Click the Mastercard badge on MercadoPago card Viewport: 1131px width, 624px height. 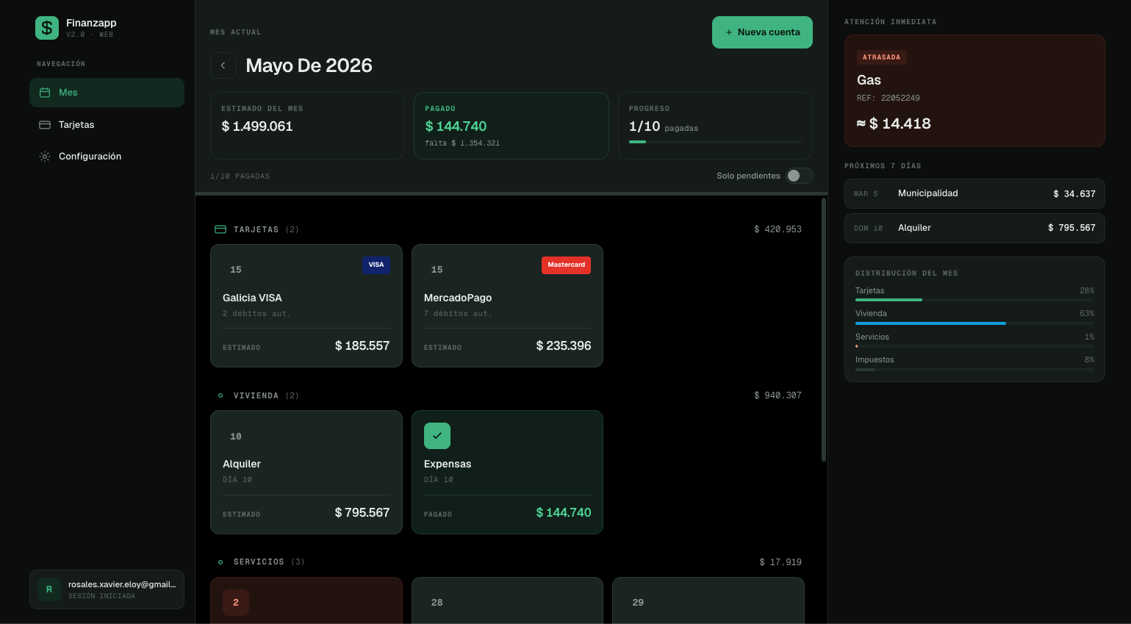pos(566,265)
